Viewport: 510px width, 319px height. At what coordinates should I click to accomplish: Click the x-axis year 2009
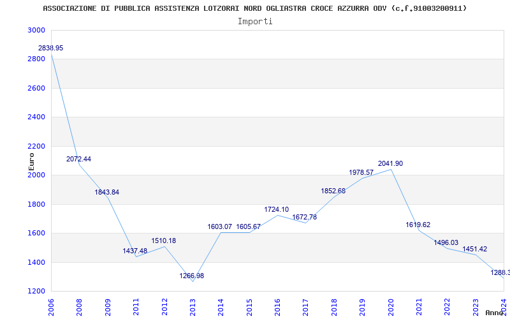(x=108, y=307)
